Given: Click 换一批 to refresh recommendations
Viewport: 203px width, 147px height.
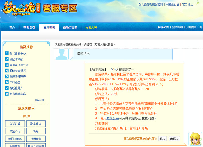Looking at the screenshot, I should coord(40,100).
